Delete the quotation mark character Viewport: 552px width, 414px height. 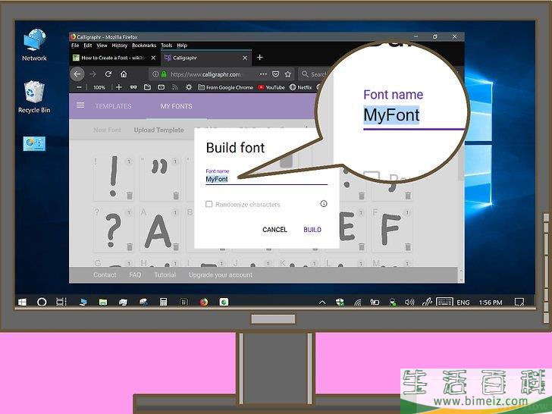[x=176, y=196]
